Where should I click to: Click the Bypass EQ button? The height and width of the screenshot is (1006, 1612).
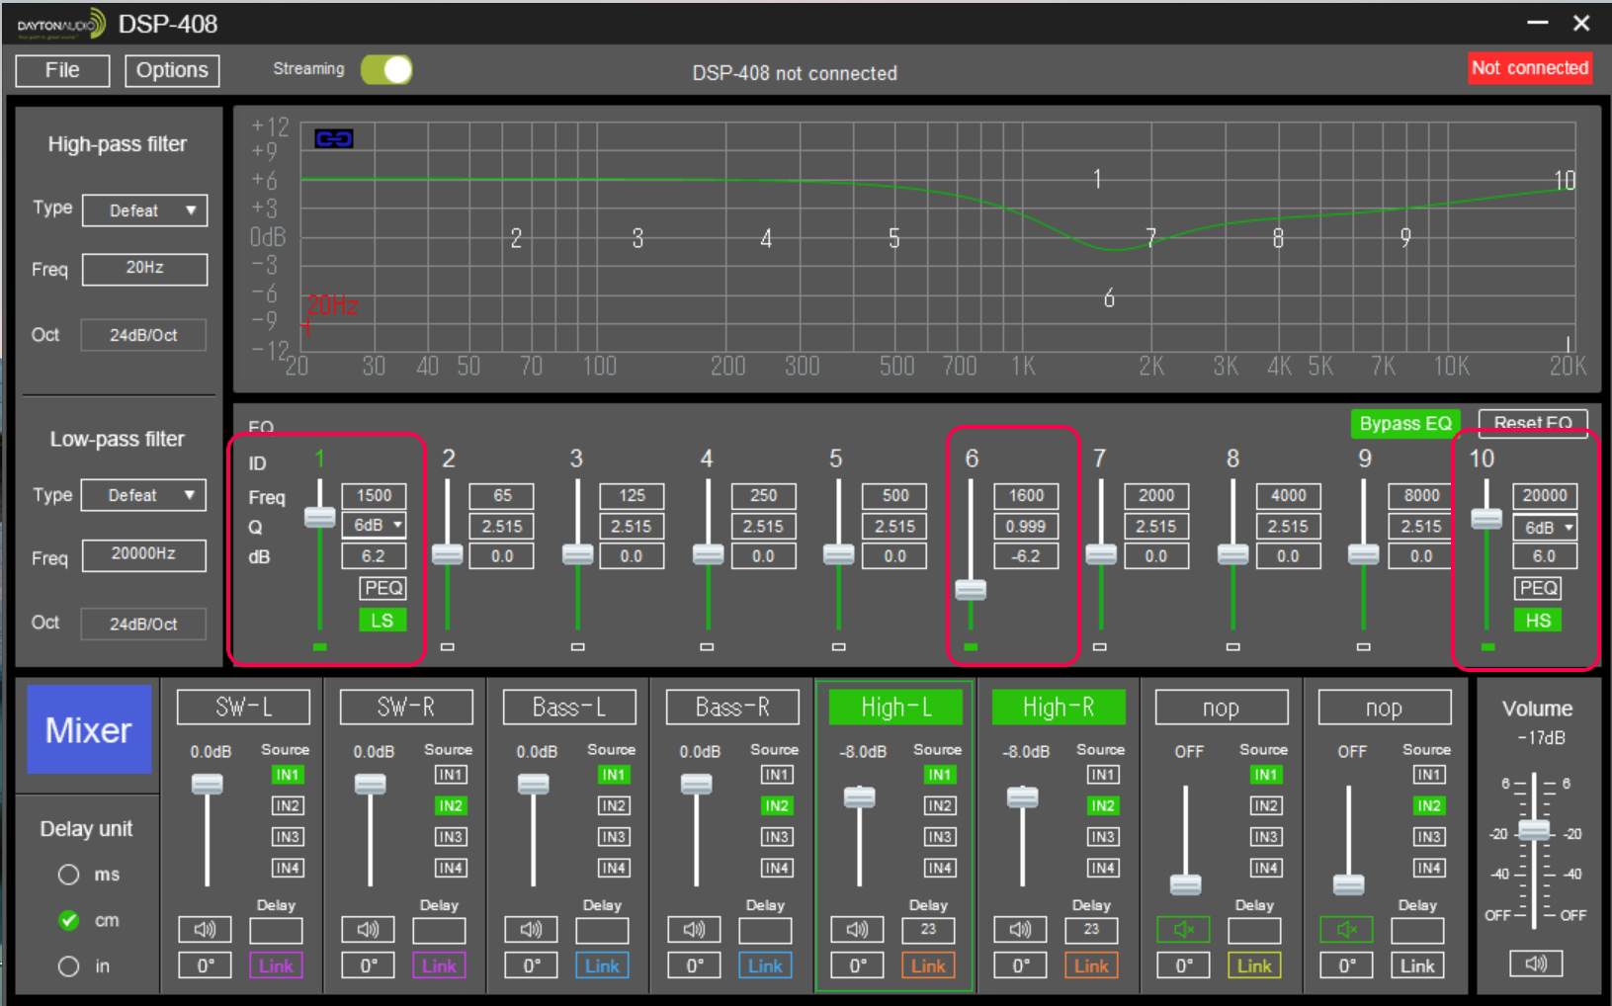tap(1404, 424)
